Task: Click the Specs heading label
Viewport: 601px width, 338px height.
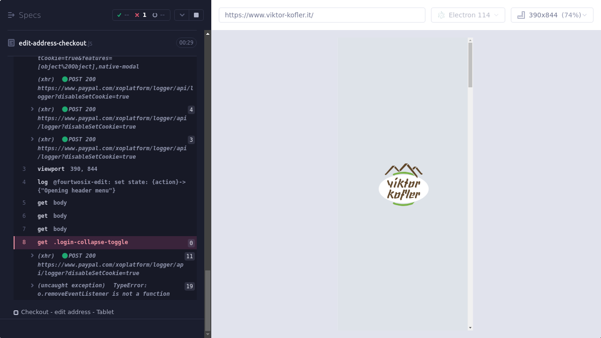Action: 30,15
